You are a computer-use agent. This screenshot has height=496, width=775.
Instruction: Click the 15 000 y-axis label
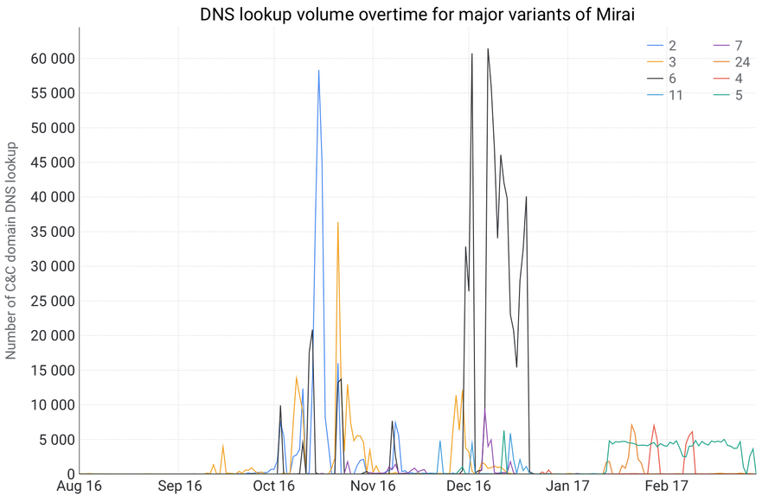53,371
